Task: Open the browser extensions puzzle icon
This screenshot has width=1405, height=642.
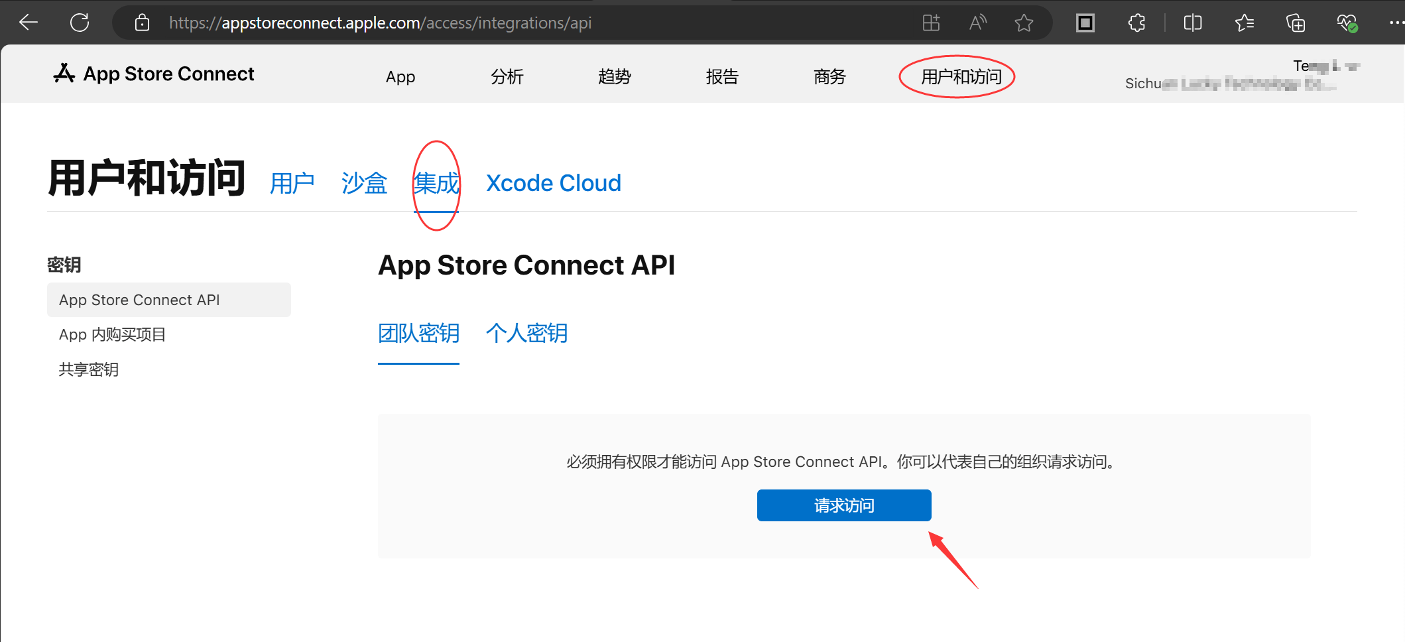Action: (1136, 23)
